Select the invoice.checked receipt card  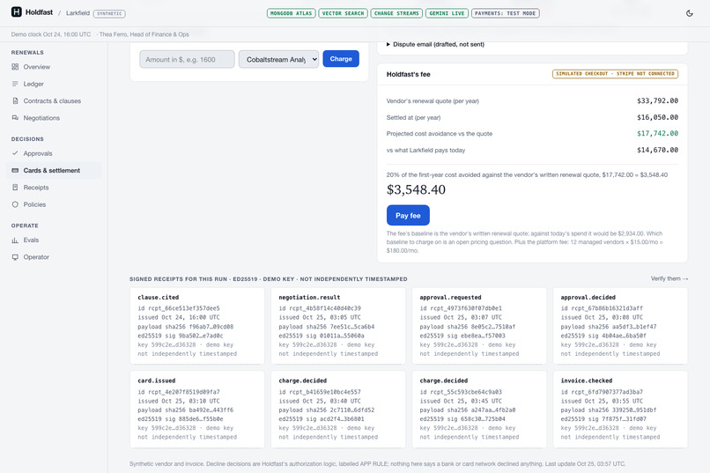pos(620,410)
